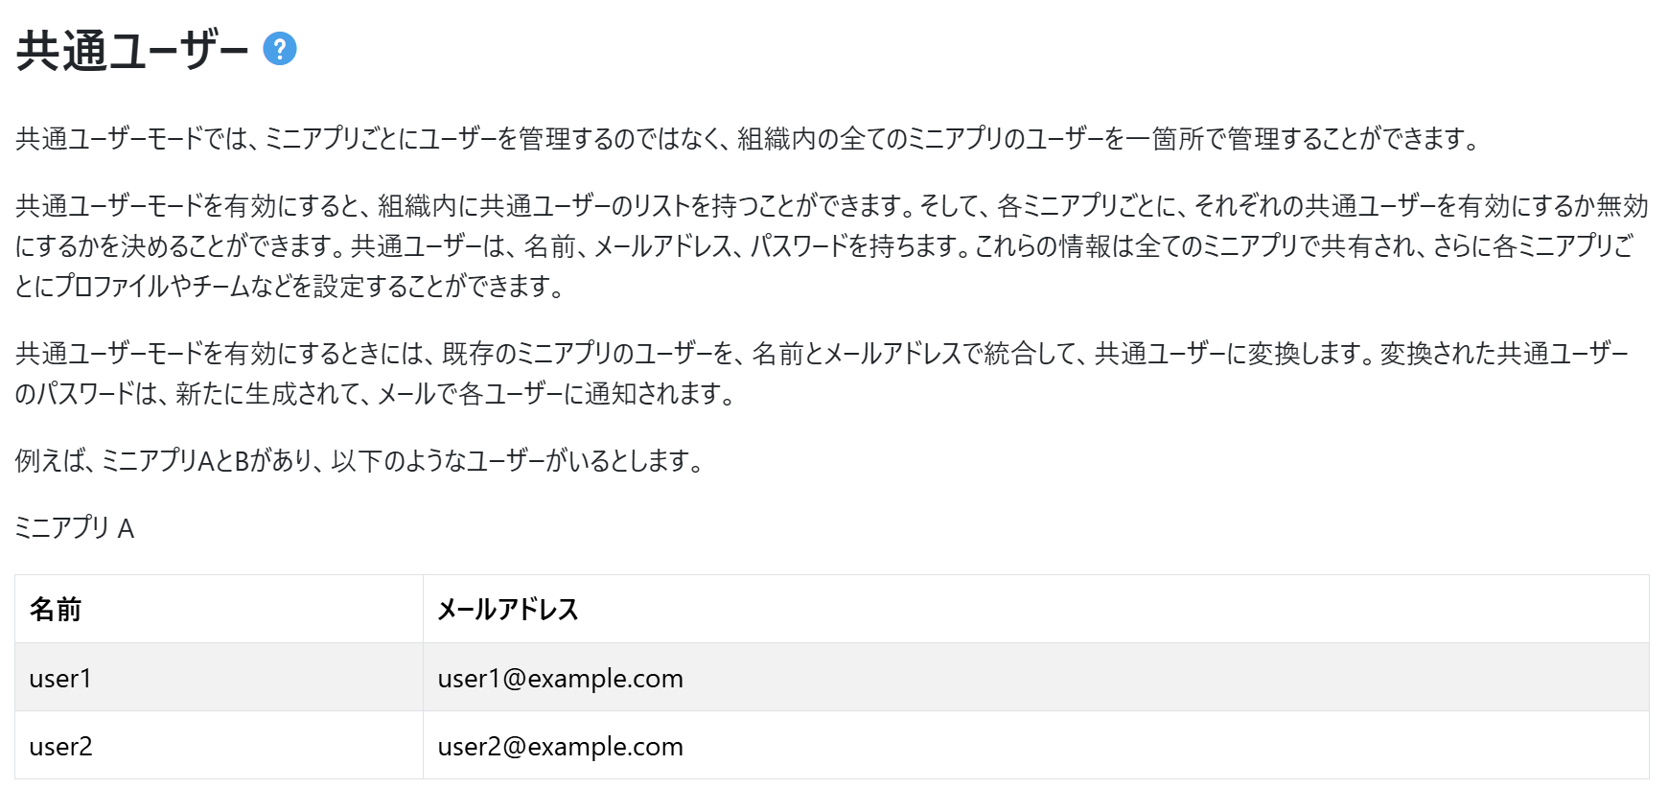Viewport: 1668px width, 788px height.
Task: Click the 共通ユーザー page heading
Action: point(131,51)
